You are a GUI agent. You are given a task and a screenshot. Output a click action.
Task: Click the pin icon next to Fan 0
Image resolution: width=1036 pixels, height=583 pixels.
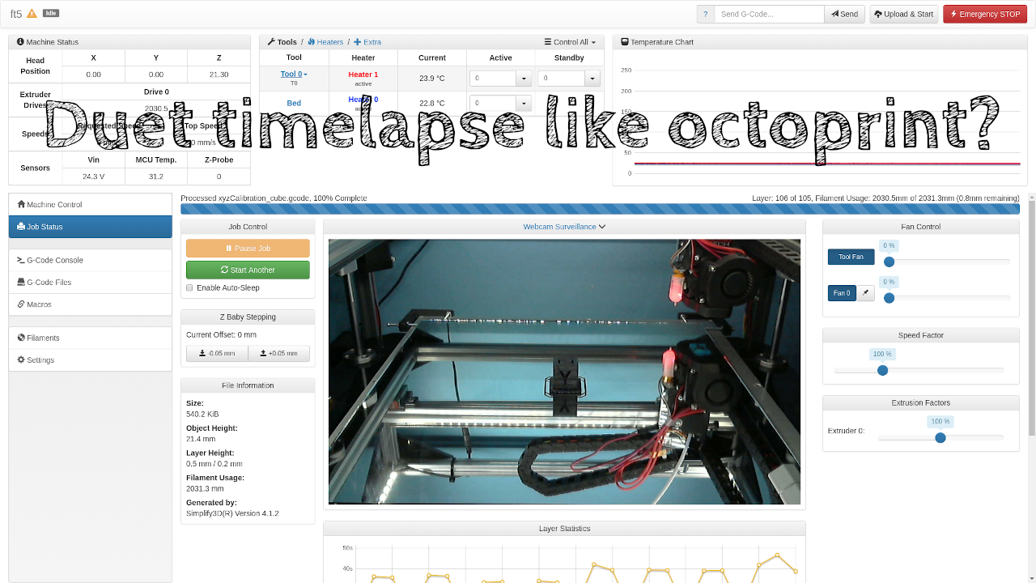point(865,293)
